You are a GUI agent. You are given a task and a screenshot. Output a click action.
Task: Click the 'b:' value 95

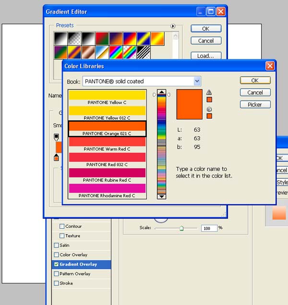tap(197, 147)
